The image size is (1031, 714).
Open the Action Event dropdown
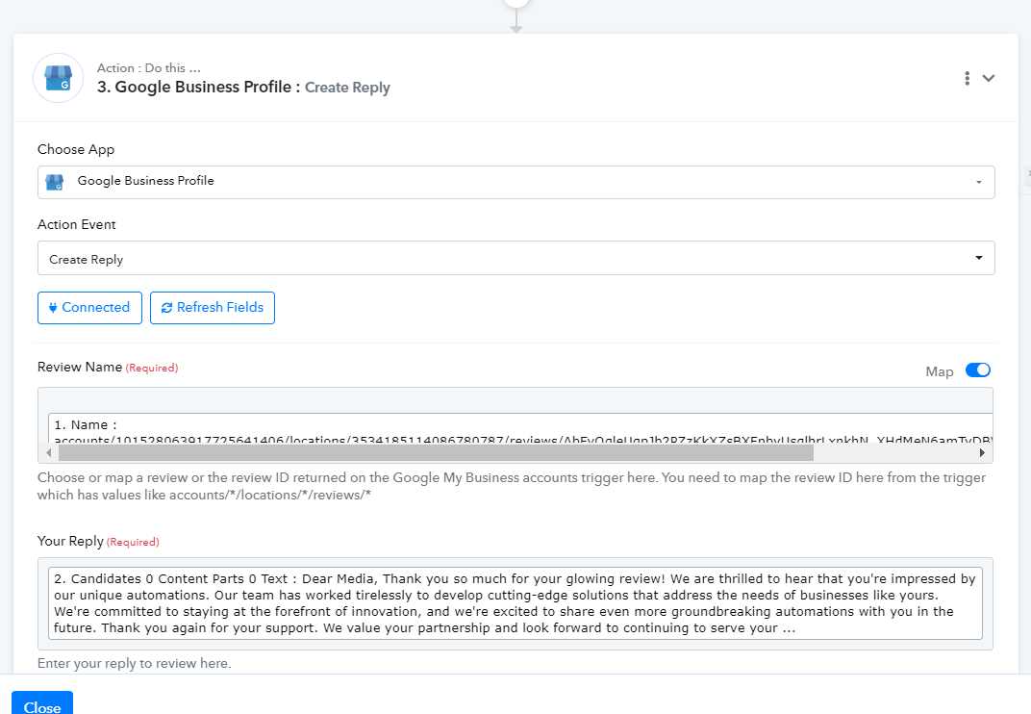pos(515,258)
